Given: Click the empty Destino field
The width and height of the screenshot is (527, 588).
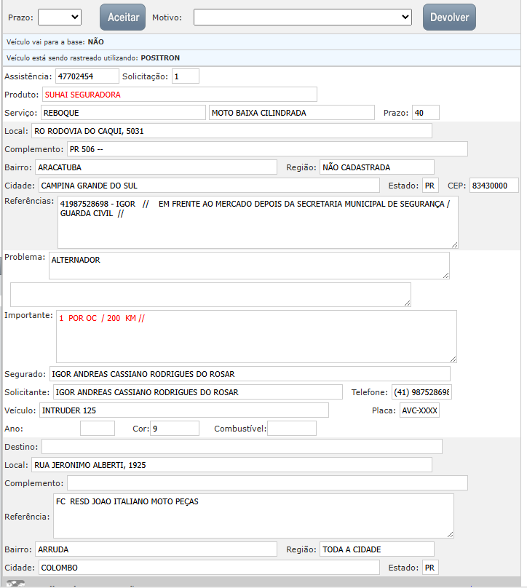Looking at the screenshot, I should [242, 447].
